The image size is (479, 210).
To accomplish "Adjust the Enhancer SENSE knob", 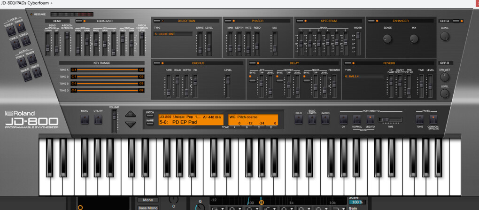I will point(387,38).
